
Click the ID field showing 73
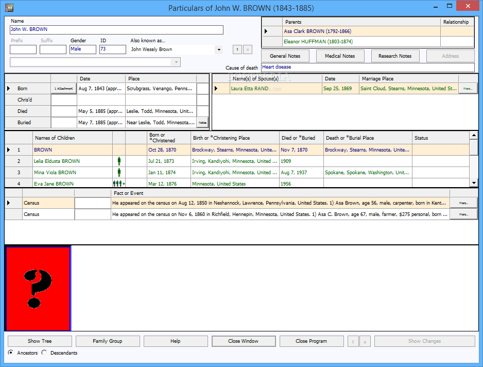coord(113,49)
